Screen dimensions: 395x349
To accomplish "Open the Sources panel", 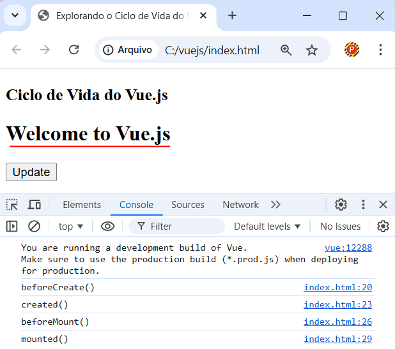I will point(188,205).
